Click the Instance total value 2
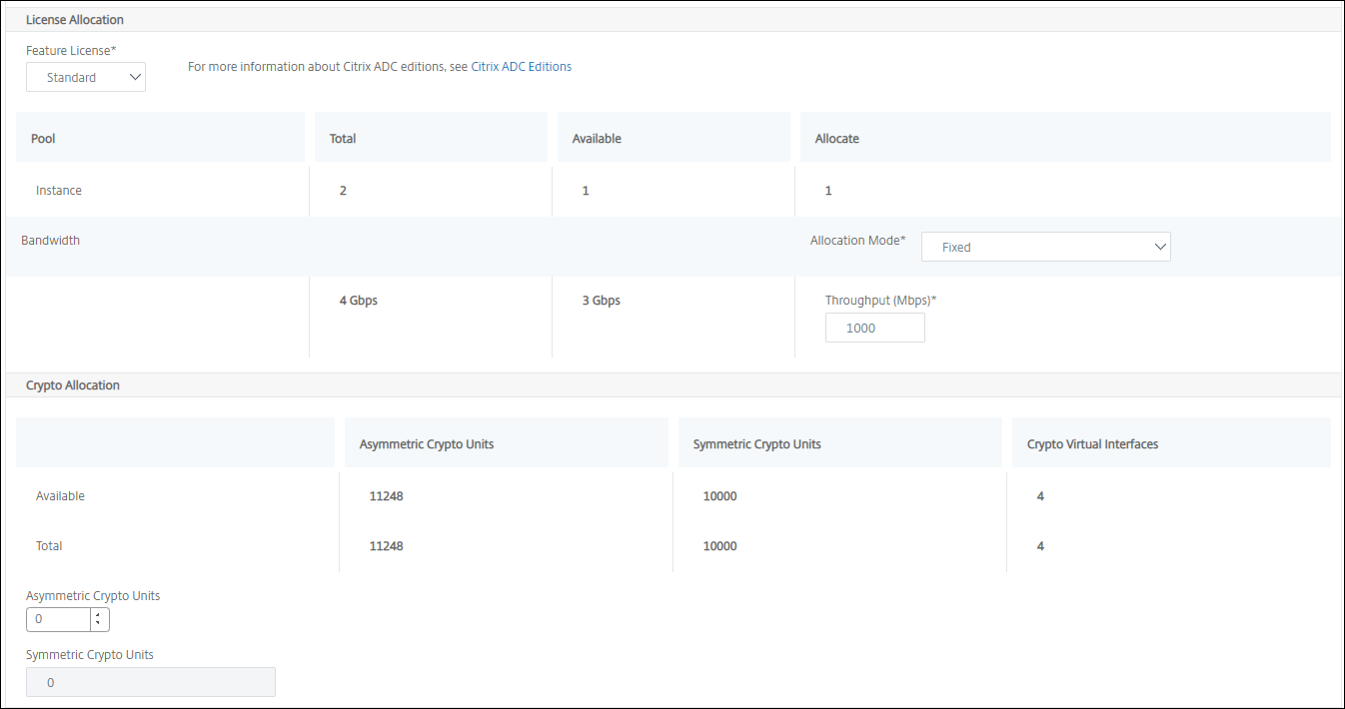This screenshot has width=1345, height=709. point(343,190)
